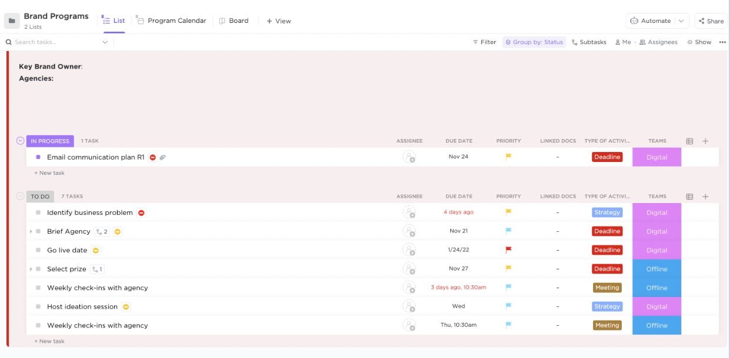
Task: Open the search options dropdown chevron
Action: click(105, 42)
